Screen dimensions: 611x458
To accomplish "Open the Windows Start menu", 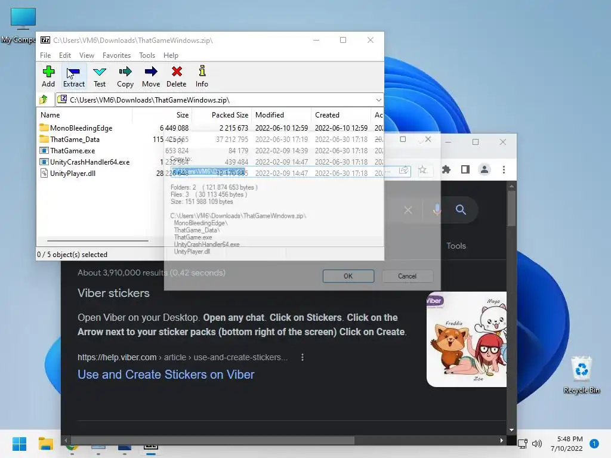I will coord(20,444).
